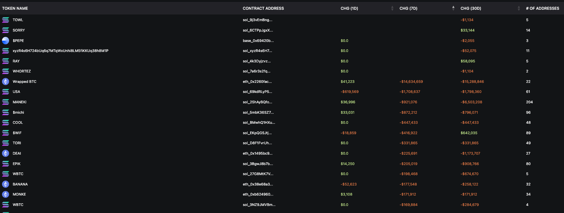Click contract address eth_0x38e68a3...

(258, 184)
